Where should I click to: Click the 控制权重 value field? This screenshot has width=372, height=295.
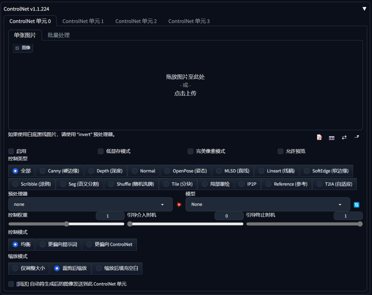point(110,216)
